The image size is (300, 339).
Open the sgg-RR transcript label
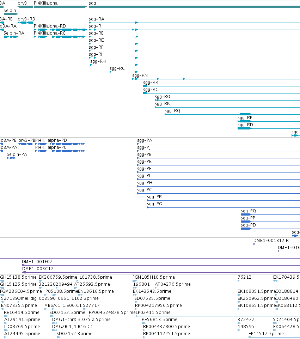(151, 83)
